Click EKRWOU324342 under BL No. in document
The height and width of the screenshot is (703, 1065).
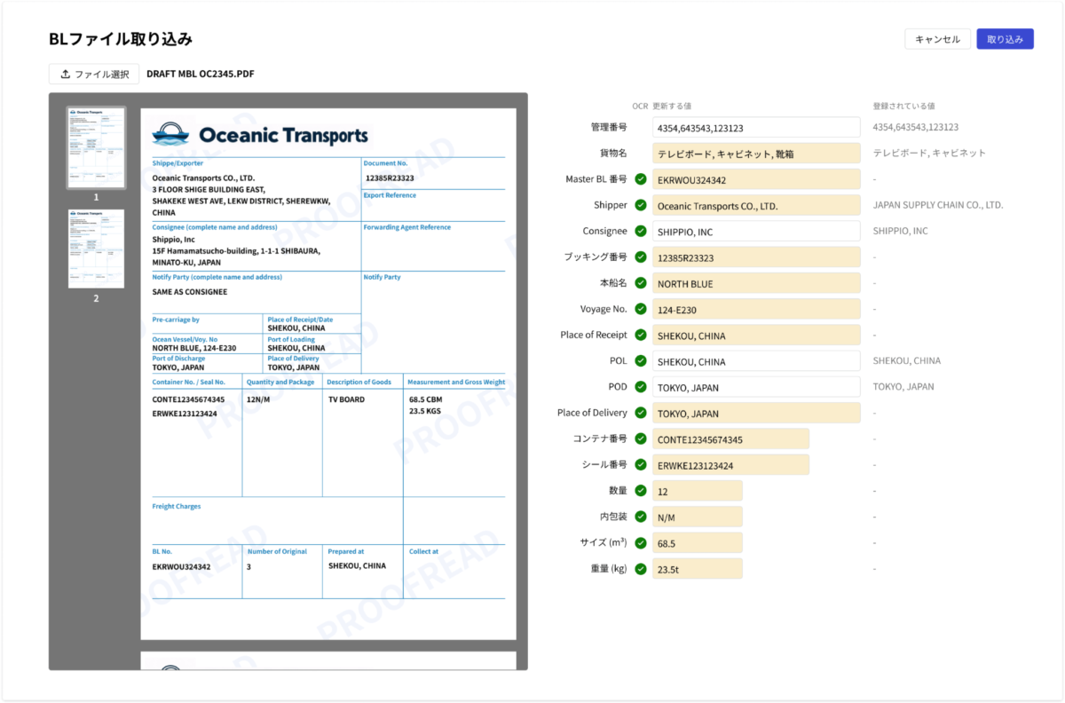181,566
